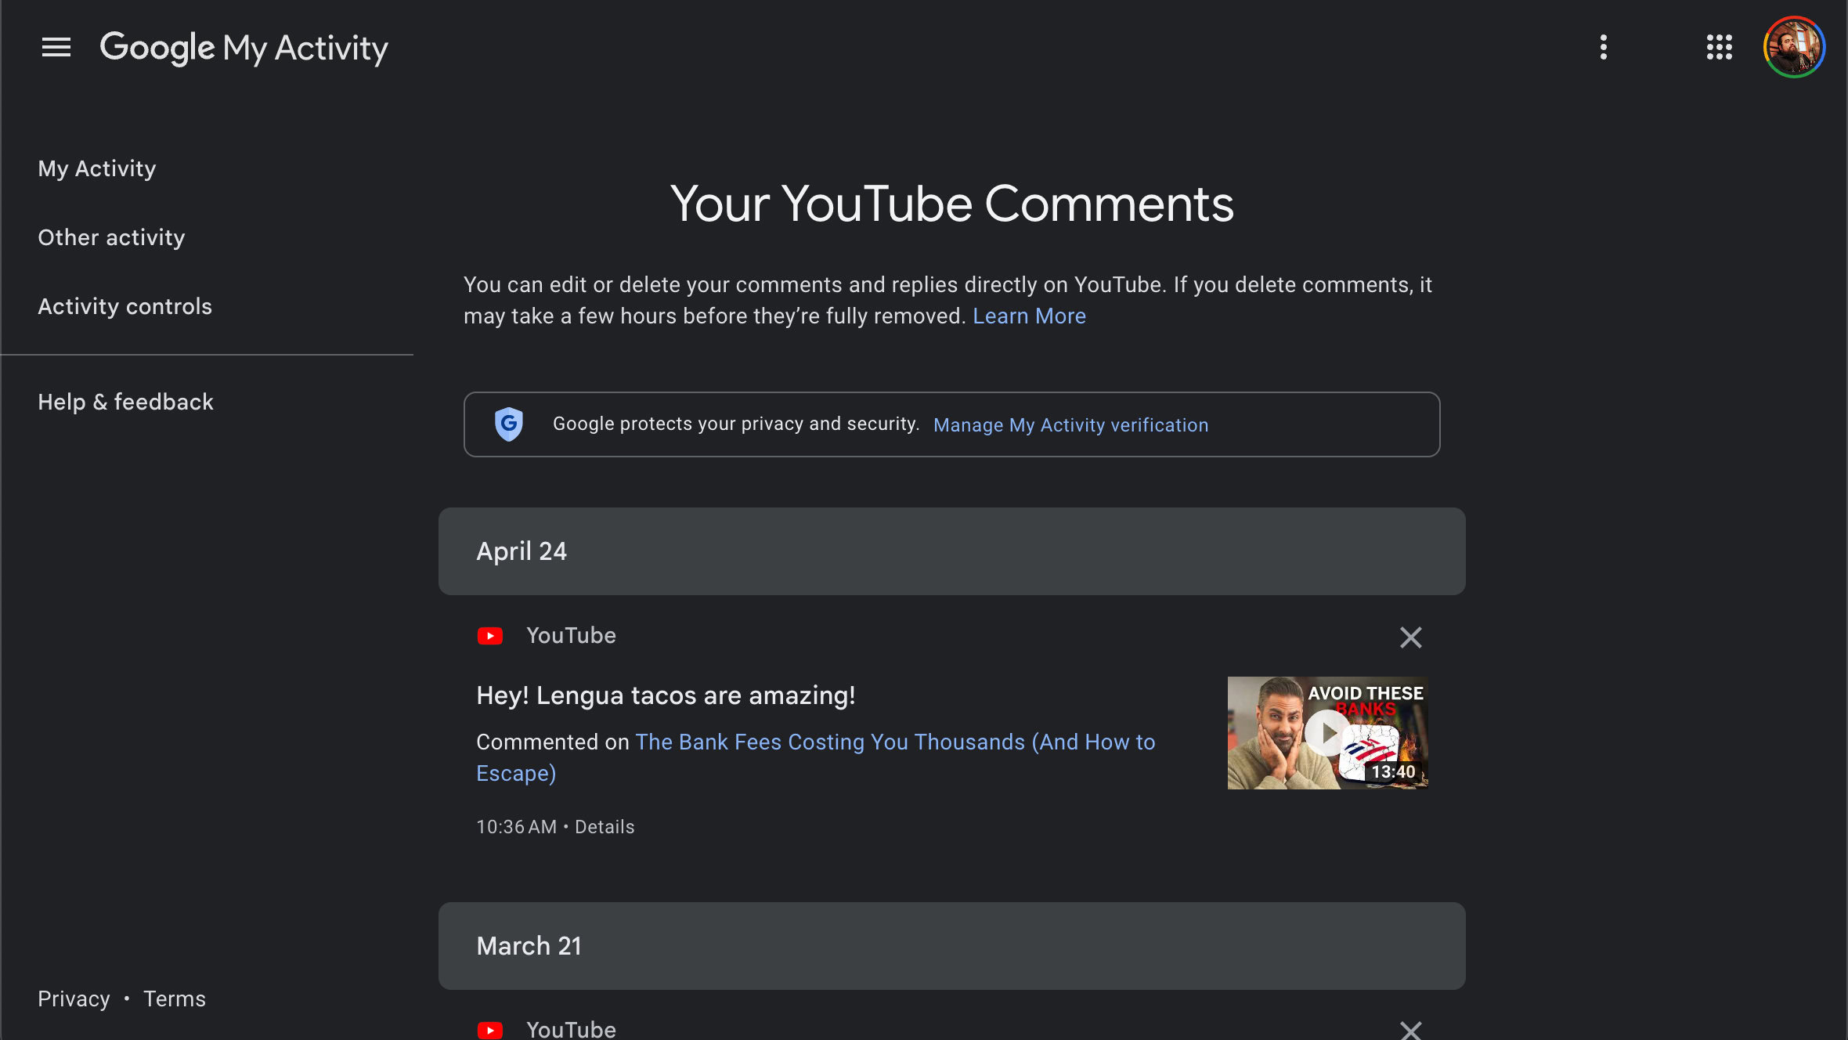Image resolution: width=1848 pixels, height=1040 pixels.
Task: Open the three-dot more options menu
Action: coord(1604,48)
